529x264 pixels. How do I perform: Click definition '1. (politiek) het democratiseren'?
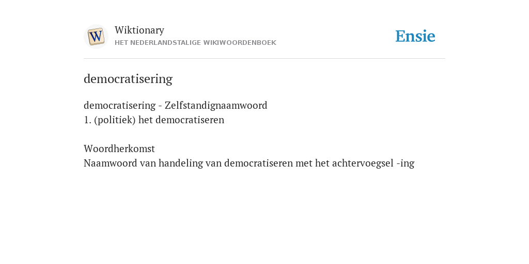click(x=154, y=120)
